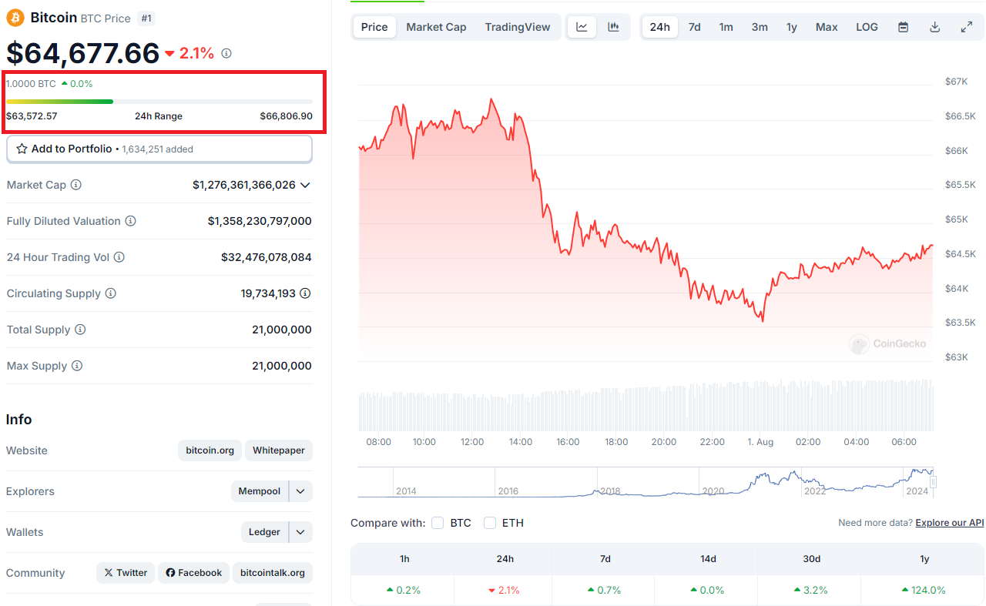The height and width of the screenshot is (606, 986).
Task: Click the 24h high value $66,806.90
Action: [x=287, y=116]
